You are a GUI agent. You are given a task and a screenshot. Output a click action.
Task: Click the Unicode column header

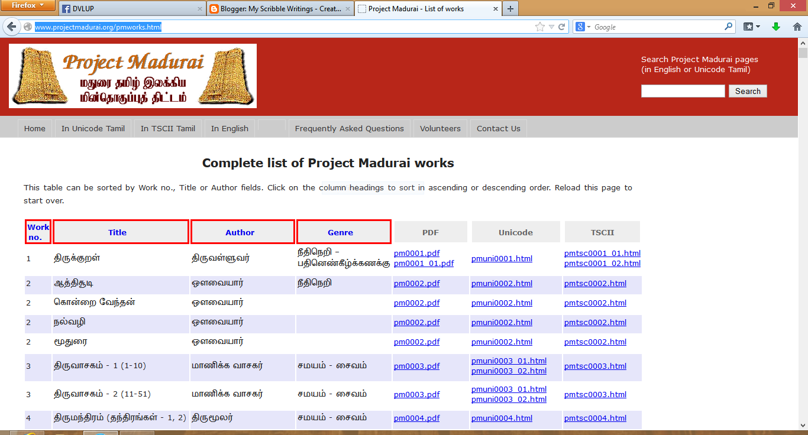(516, 232)
